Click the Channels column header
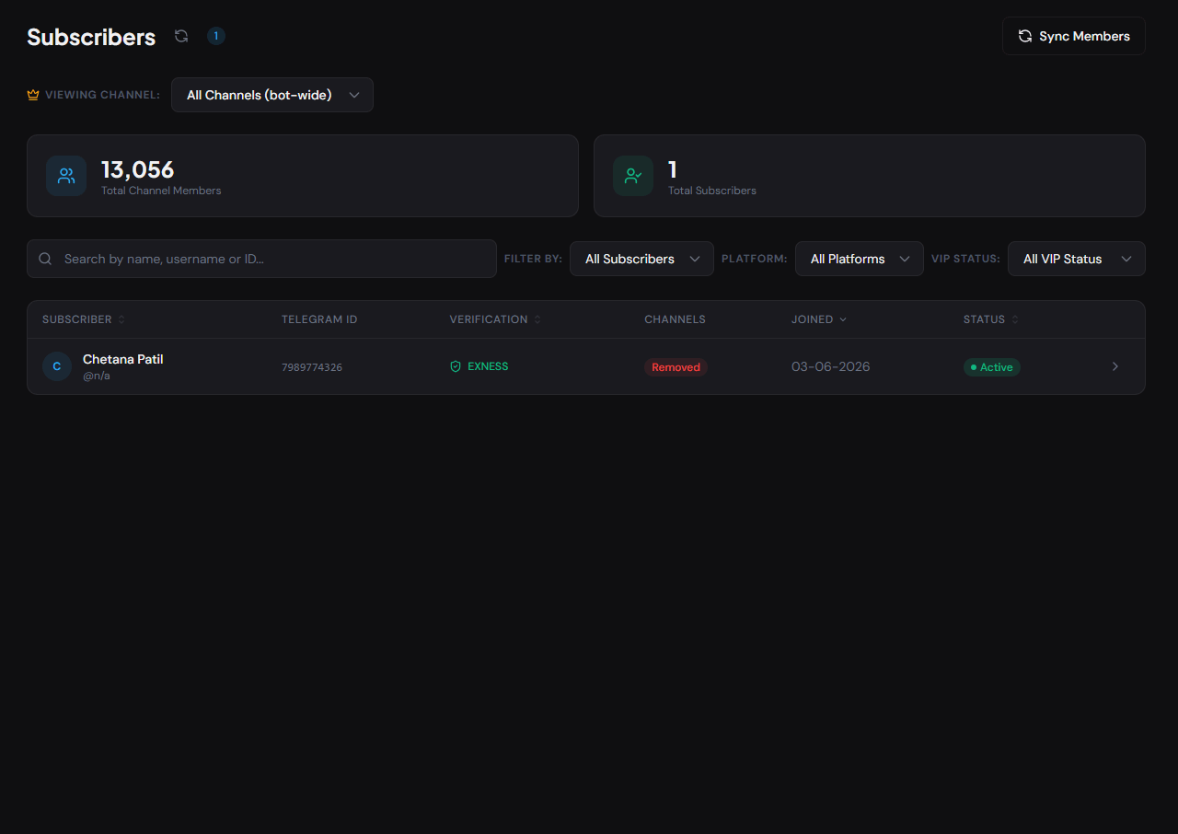1178x834 pixels. (x=675, y=319)
